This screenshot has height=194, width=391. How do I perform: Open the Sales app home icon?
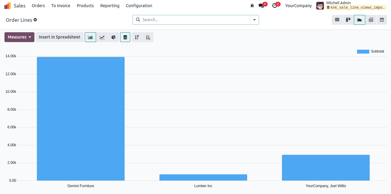[7, 6]
